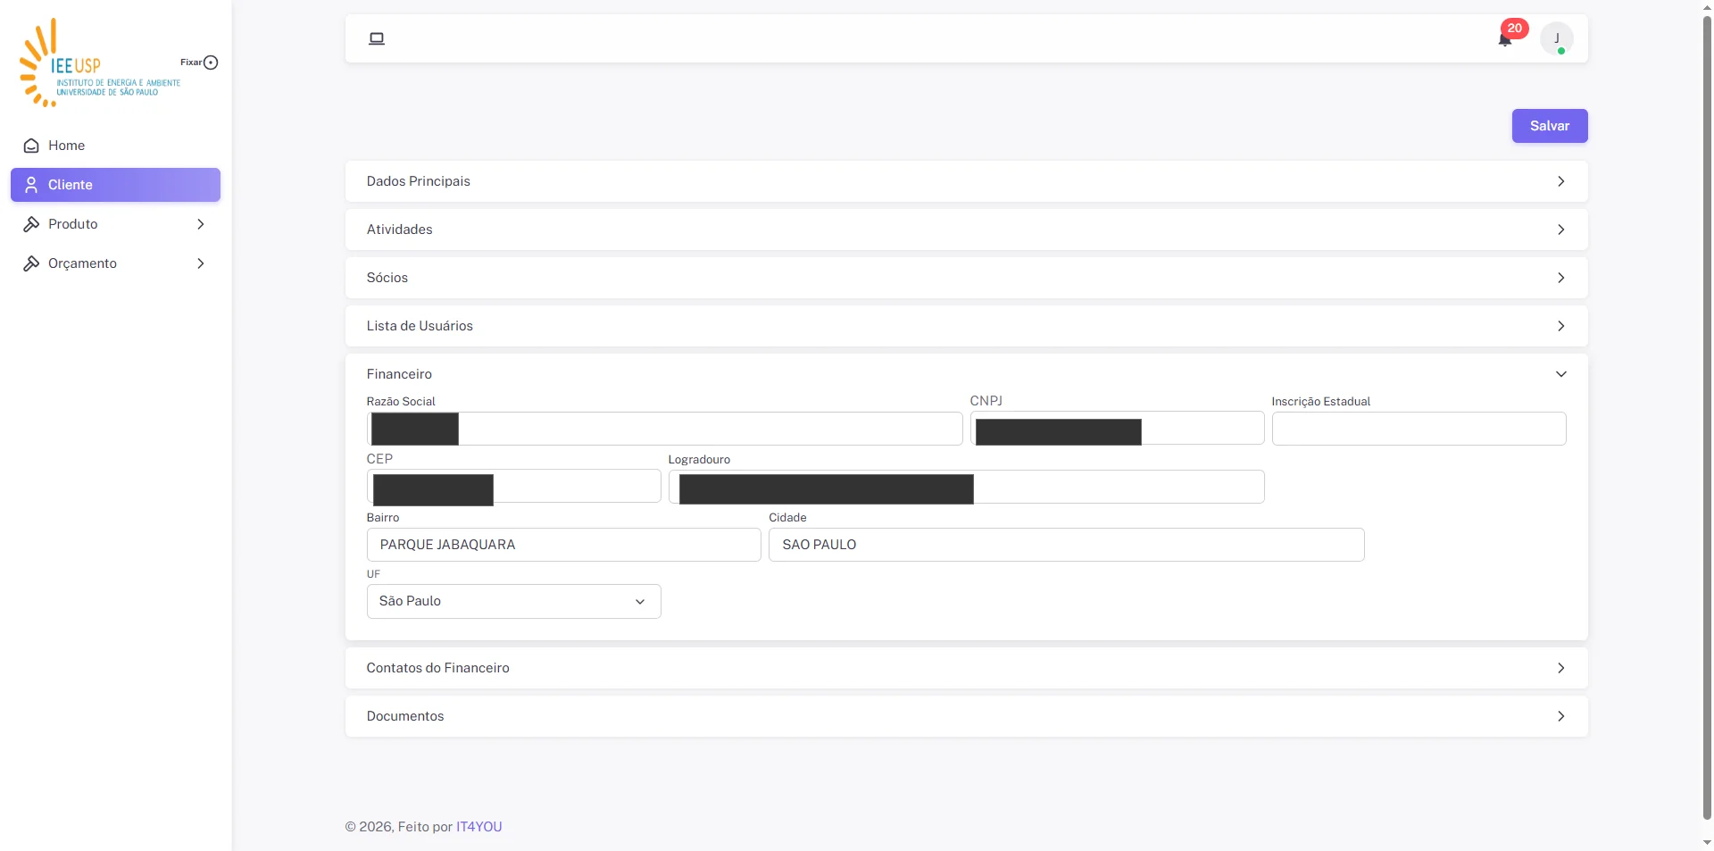The width and height of the screenshot is (1714, 851).
Task: Click the laptop icon in top bar
Action: [377, 38]
